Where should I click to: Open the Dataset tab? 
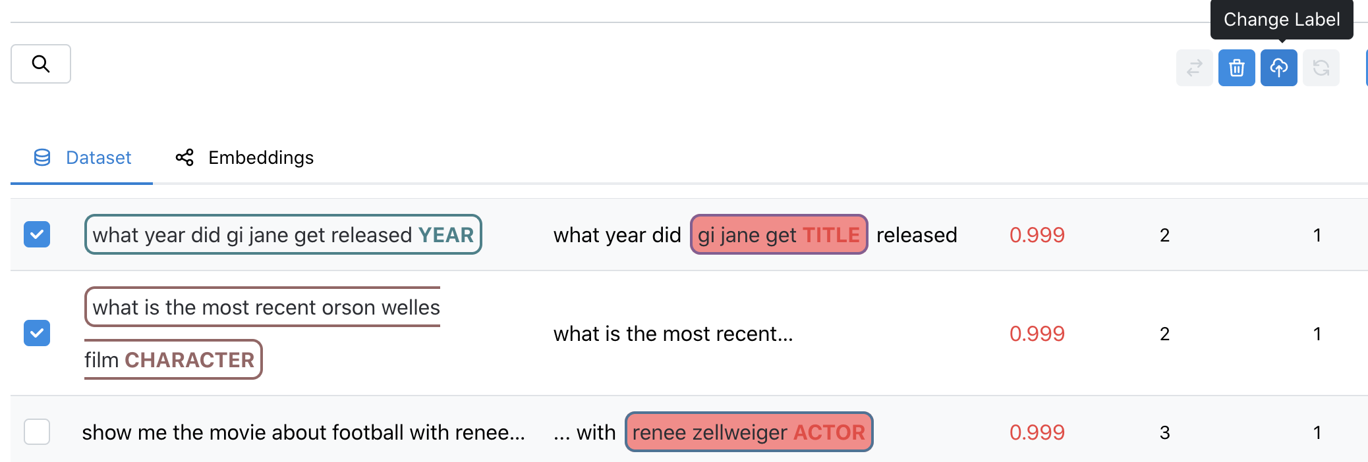point(98,158)
